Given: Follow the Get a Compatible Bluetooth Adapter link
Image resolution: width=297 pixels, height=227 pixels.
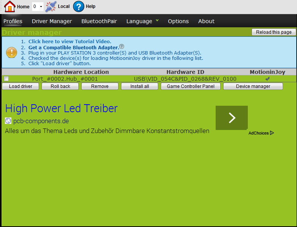Looking at the screenshot, I should [x=74, y=47].
